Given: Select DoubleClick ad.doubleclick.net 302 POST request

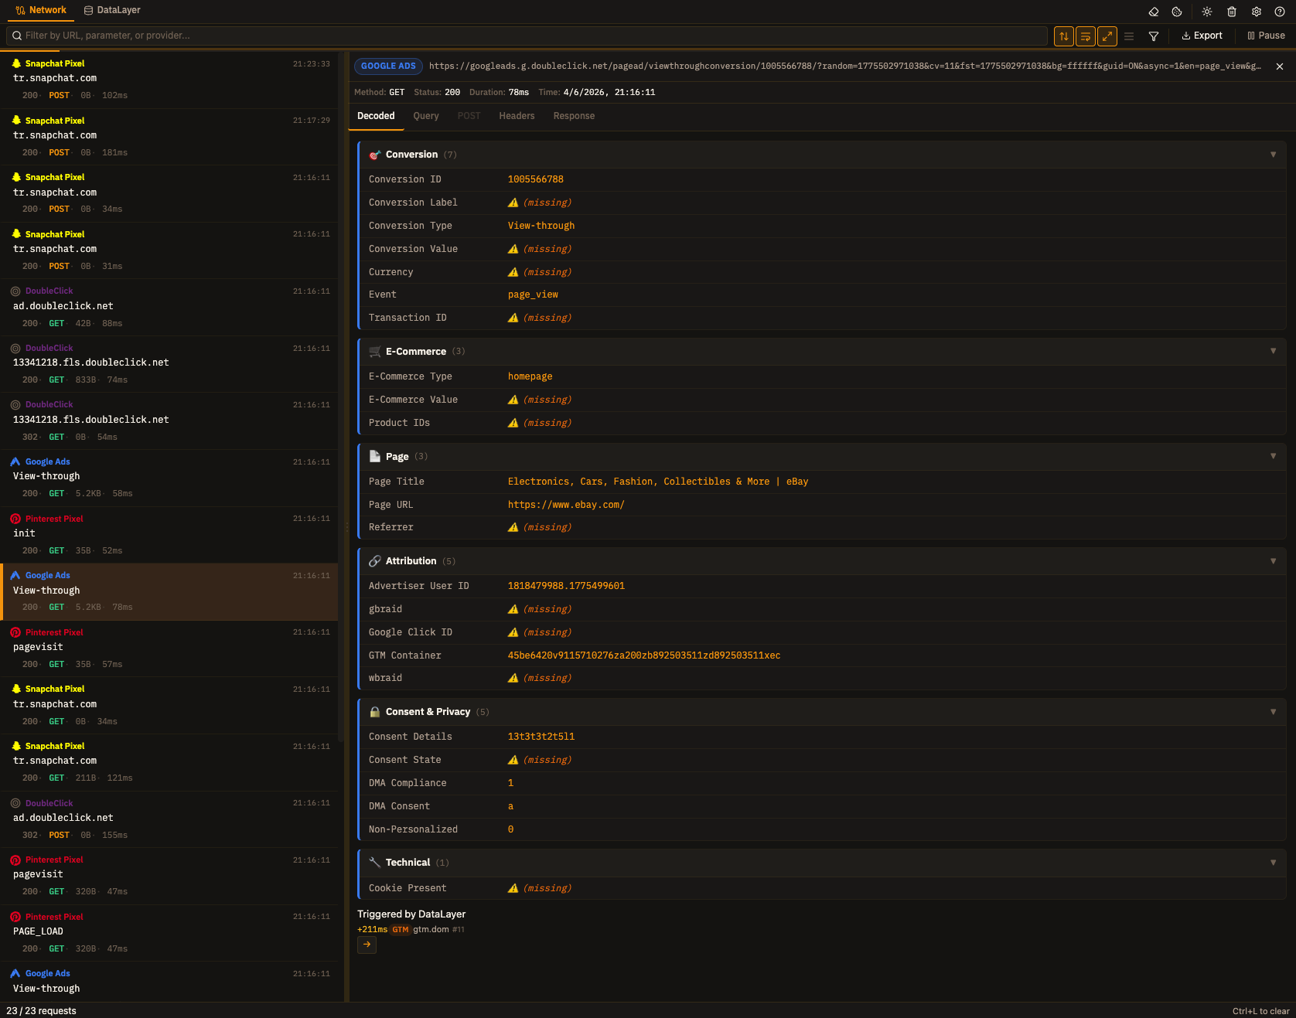Looking at the screenshot, I should (169, 819).
